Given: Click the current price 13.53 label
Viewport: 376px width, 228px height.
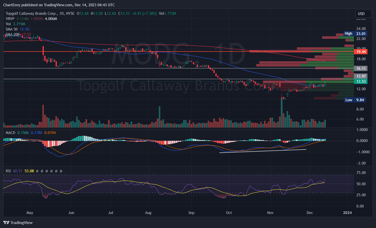Looking at the screenshot, I should pos(360,81).
